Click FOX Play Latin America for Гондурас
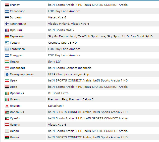The width and height of the screenshot is (159, 142). (x=64, y=55)
